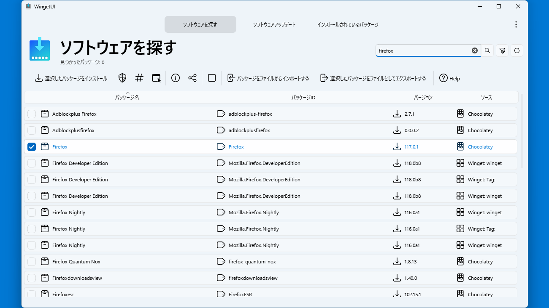
Task: Click 選択したパッケージをファイルとしてエクスポートする button
Action: [373, 78]
